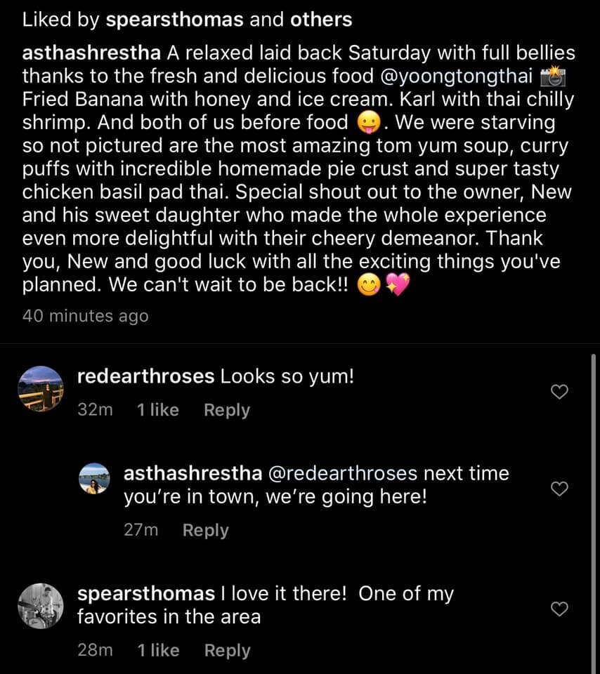Image resolution: width=600 pixels, height=674 pixels.
Task: Show others who liked the post
Action: click(x=321, y=20)
